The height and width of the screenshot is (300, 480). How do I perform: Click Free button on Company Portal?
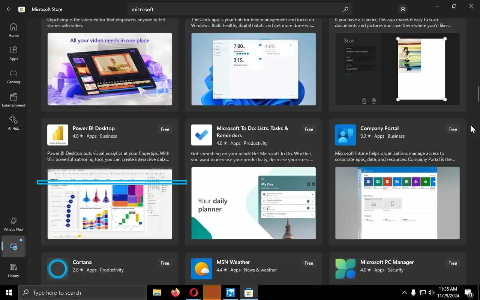coord(453,129)
